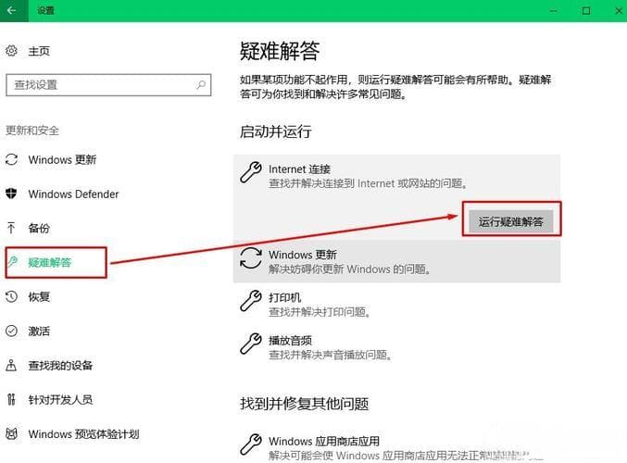Select Windows 更新 troubleshooter entry

click(x=396, y=261)
